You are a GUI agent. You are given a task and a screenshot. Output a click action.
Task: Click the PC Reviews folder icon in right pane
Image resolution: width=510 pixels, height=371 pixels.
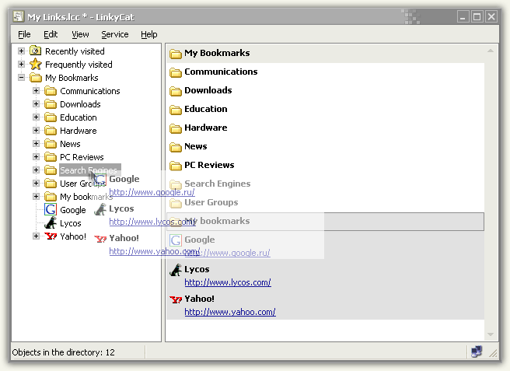(x=176, y=166)
